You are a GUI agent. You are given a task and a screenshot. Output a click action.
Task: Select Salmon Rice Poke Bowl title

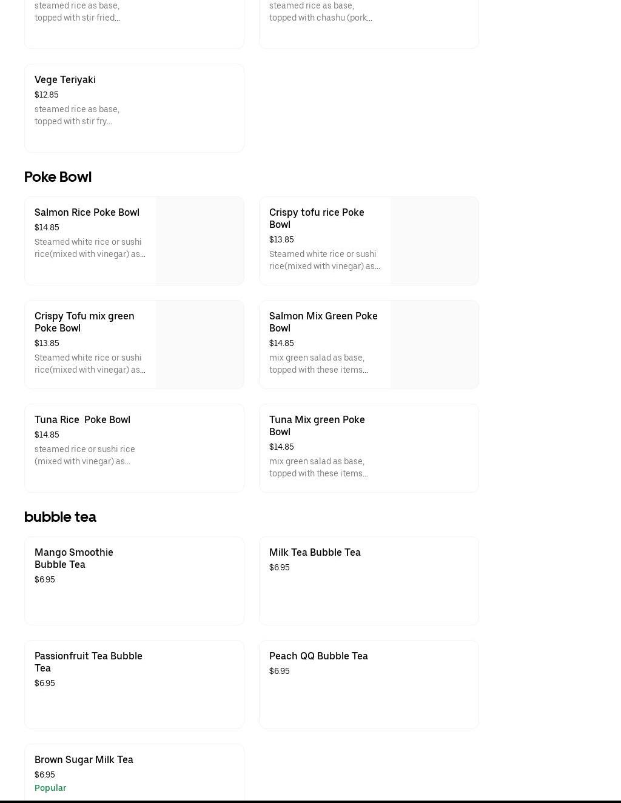[87, 212]
